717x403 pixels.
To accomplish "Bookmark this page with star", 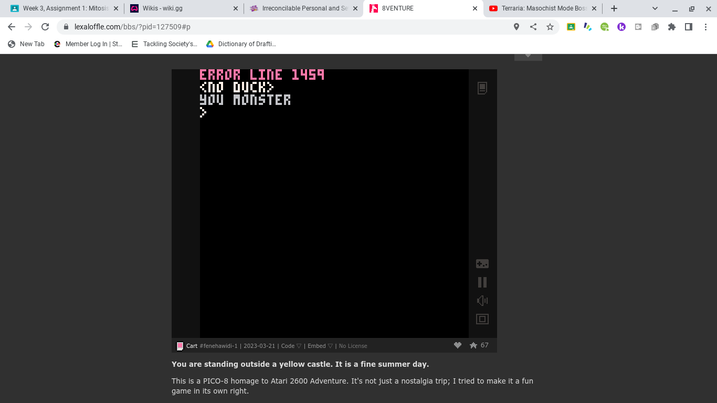I will click(550, 27).
